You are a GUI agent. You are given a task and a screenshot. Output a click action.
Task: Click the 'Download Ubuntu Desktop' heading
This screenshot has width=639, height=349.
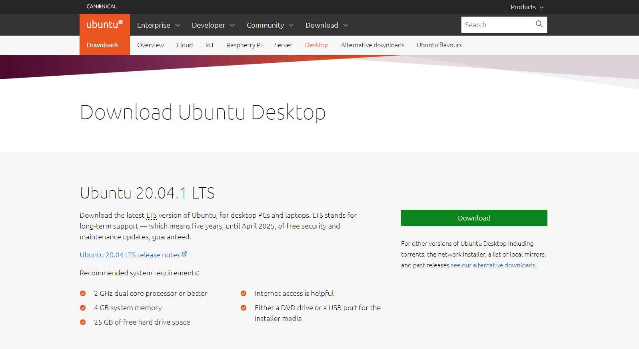203,112
